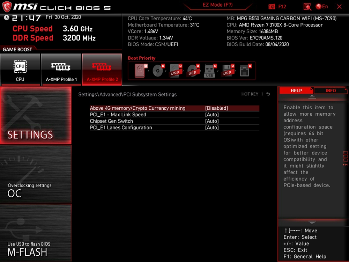Switch to the INFO tab
349x262 pixels.
coord(331,91)
